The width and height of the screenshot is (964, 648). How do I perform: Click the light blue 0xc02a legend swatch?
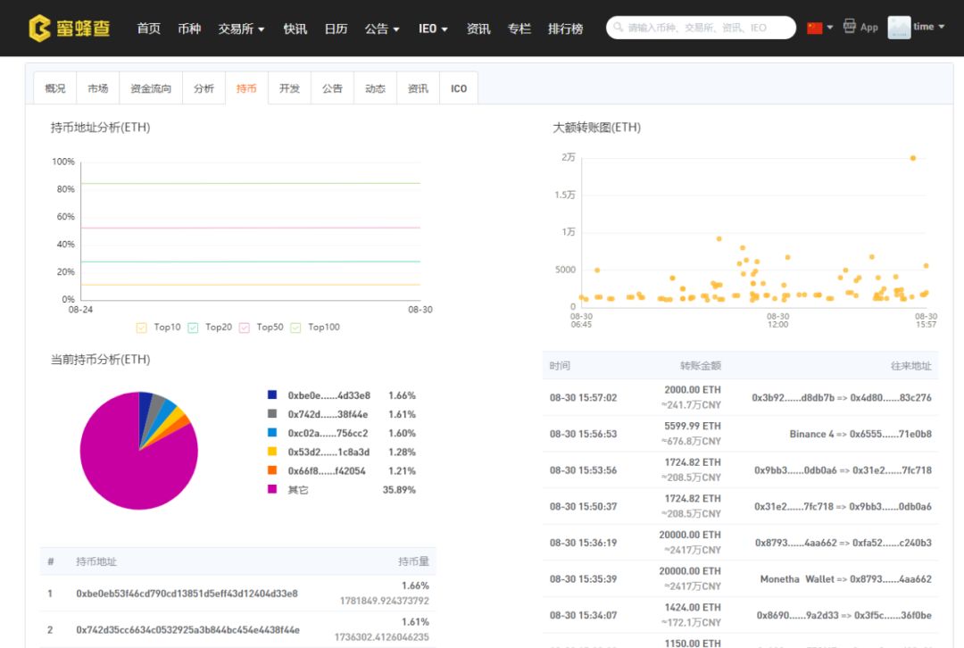(272, 433)
